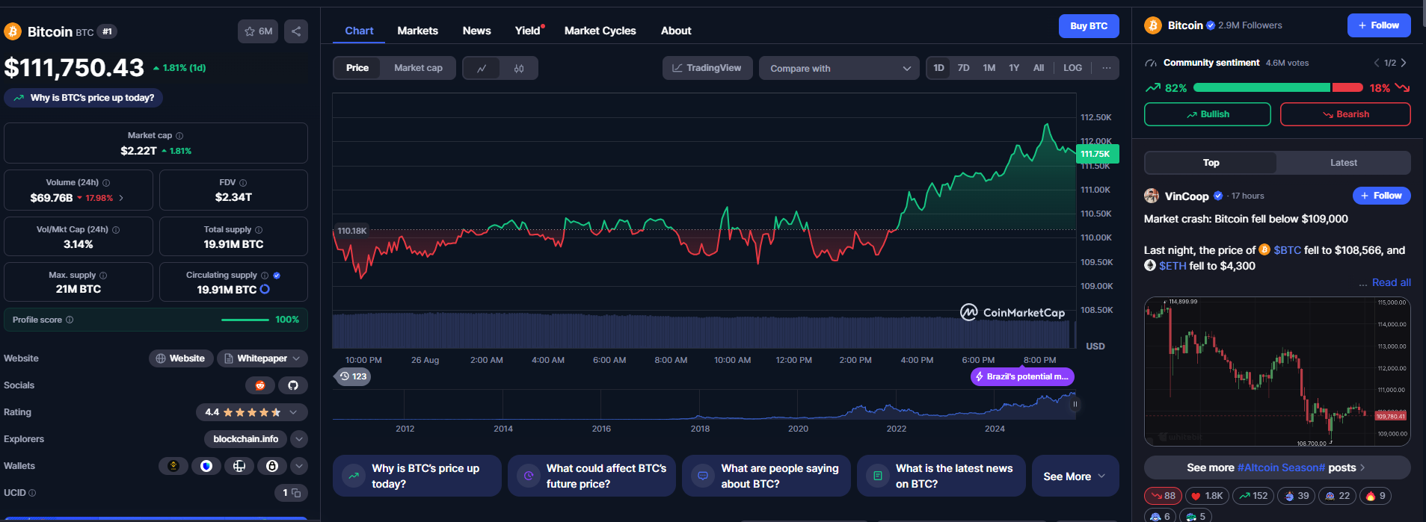Show info tooltip for Profile score
This screenshot has width=1426, height=522.
pos(70,320)
